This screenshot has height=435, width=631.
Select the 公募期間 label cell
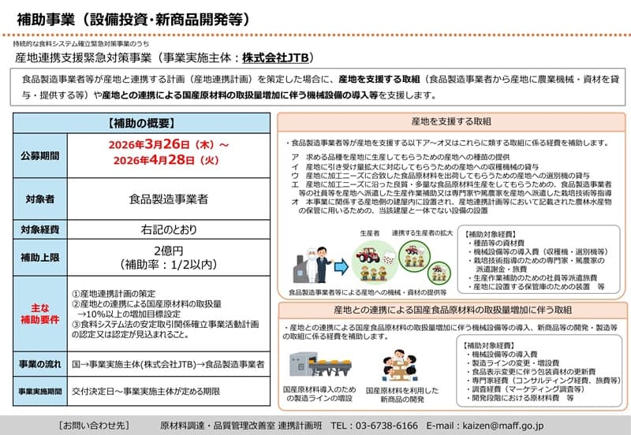coord(40,155)
